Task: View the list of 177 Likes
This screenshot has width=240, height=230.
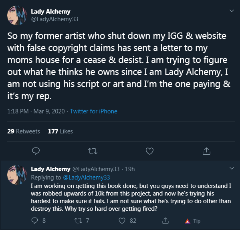Action: [61, 131]
